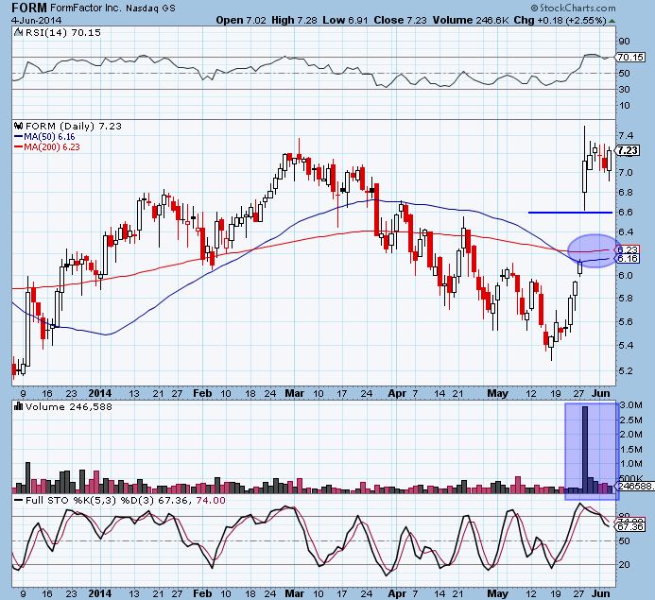Click the 10 level on RSI axis
The height and width of the screenshot is (600, 655).
tap(624, 105)
